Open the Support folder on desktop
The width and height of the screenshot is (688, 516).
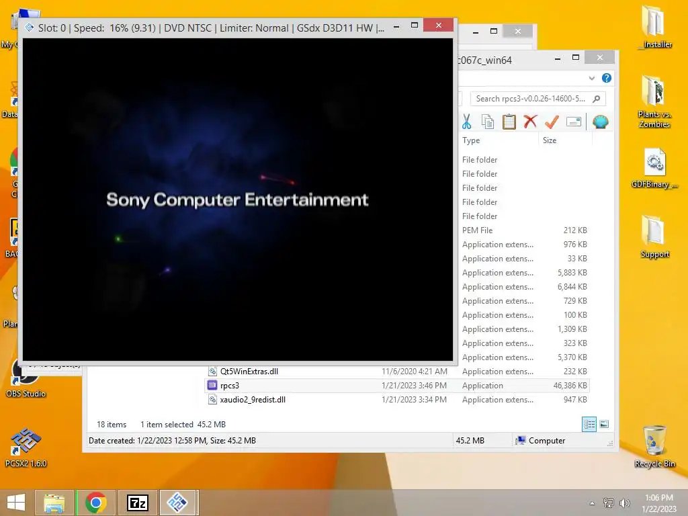pos(654,237)
